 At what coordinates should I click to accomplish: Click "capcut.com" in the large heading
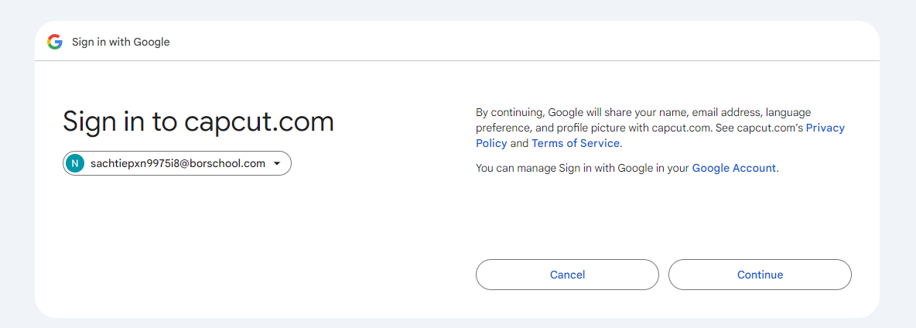click(259, 122)
